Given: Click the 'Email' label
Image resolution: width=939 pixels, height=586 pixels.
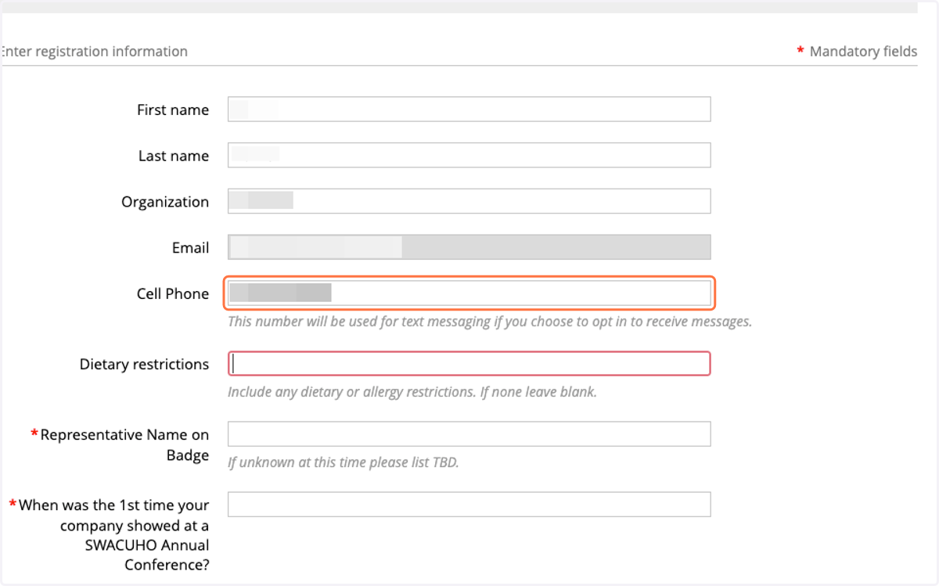Looking at the screenshot, I should (190, 247).
